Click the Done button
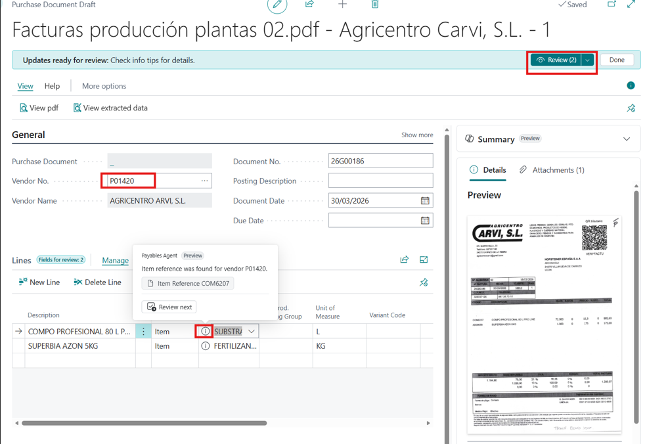This screenshot has height=444, width=645. click(617, 60)
